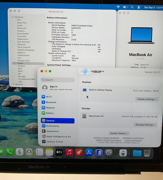163x180 pixels.
Task: Click the Cycle Count value 156
Action: pos(73,56)
